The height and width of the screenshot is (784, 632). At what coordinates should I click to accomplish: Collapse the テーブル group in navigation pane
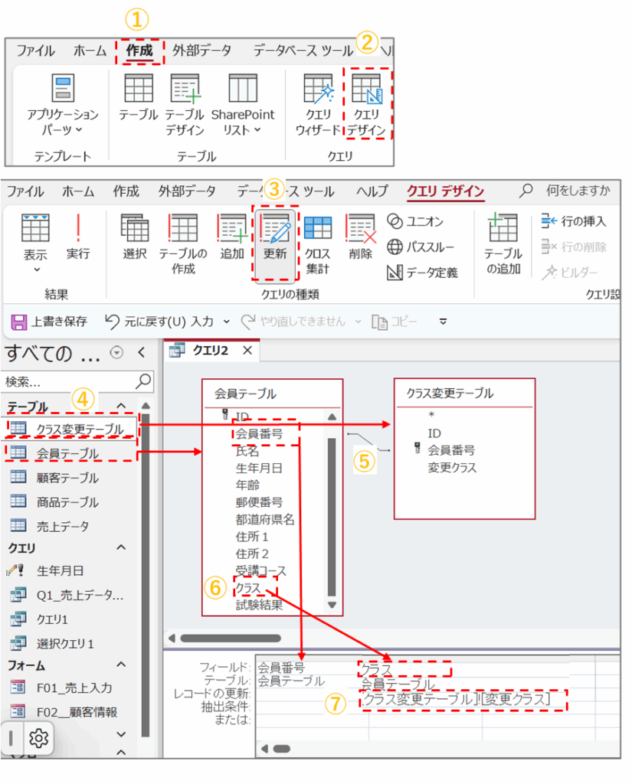pyautogui.click(x=121, y=406)
